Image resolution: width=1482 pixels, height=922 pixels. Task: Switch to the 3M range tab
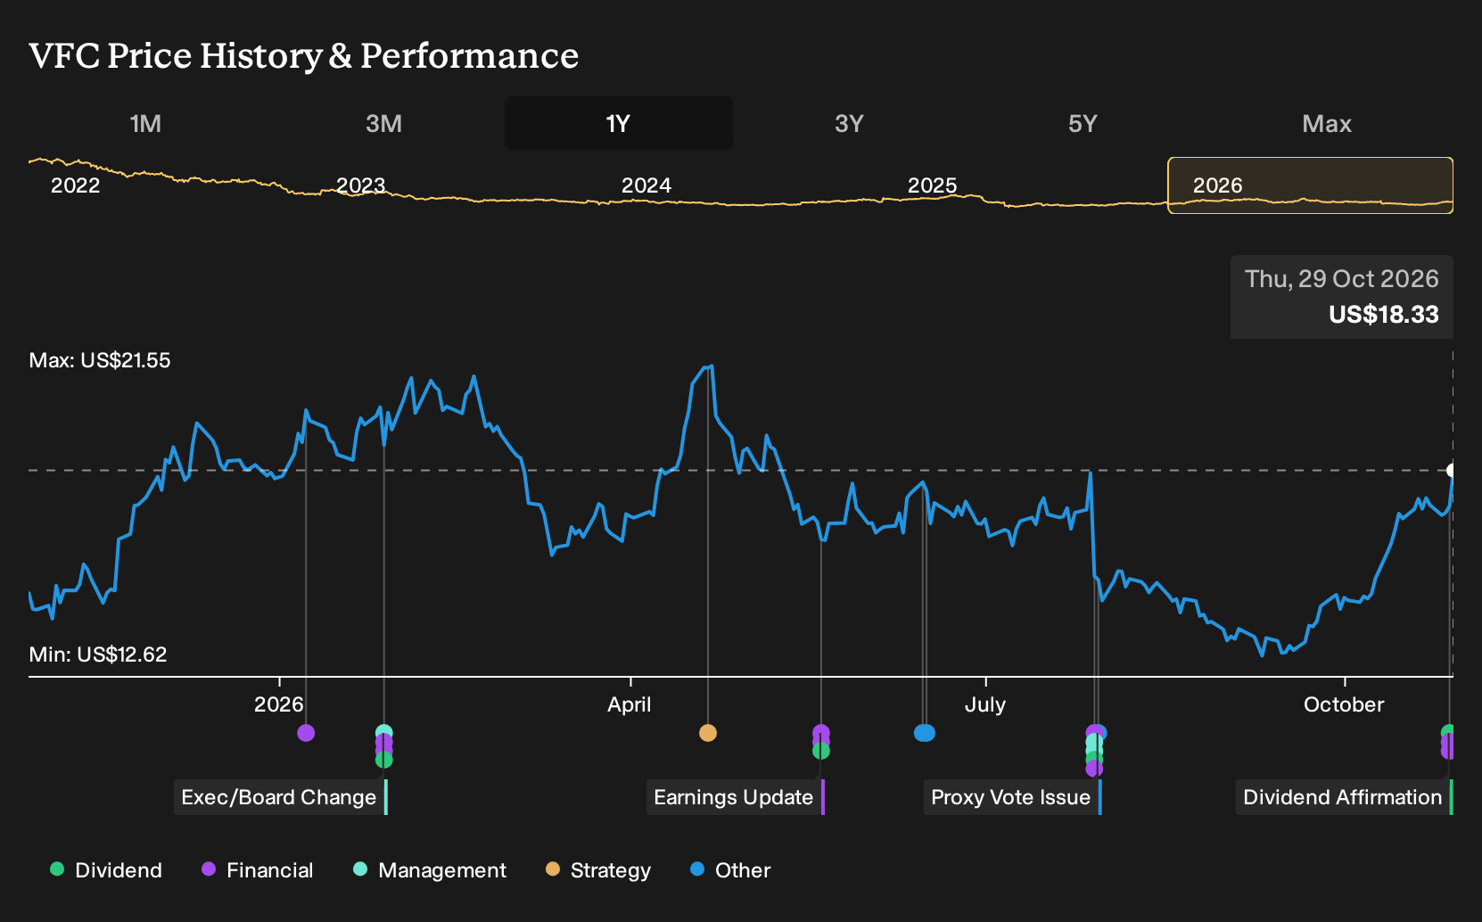click(x=383, y=123)
